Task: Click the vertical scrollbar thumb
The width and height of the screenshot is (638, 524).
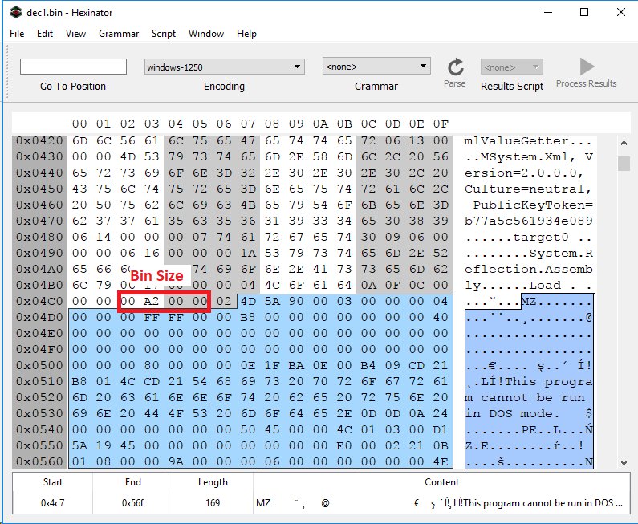Action: [x=624, y=164]
